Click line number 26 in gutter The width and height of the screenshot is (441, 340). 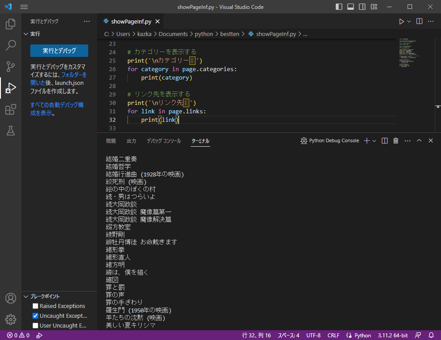(112, 69)
